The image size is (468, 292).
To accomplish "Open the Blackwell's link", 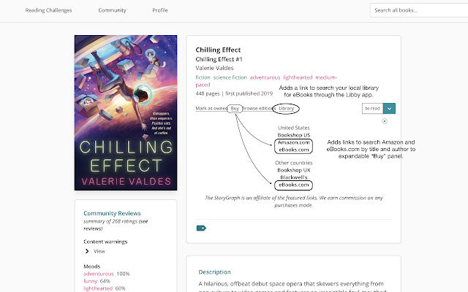I will [292, 177].
